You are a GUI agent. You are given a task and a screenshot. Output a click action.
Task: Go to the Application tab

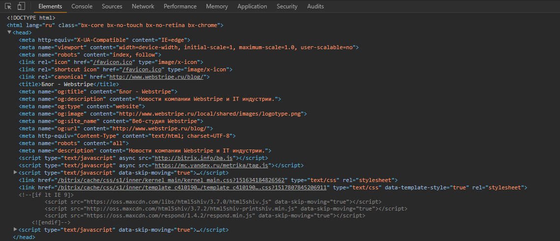[252, 6]
